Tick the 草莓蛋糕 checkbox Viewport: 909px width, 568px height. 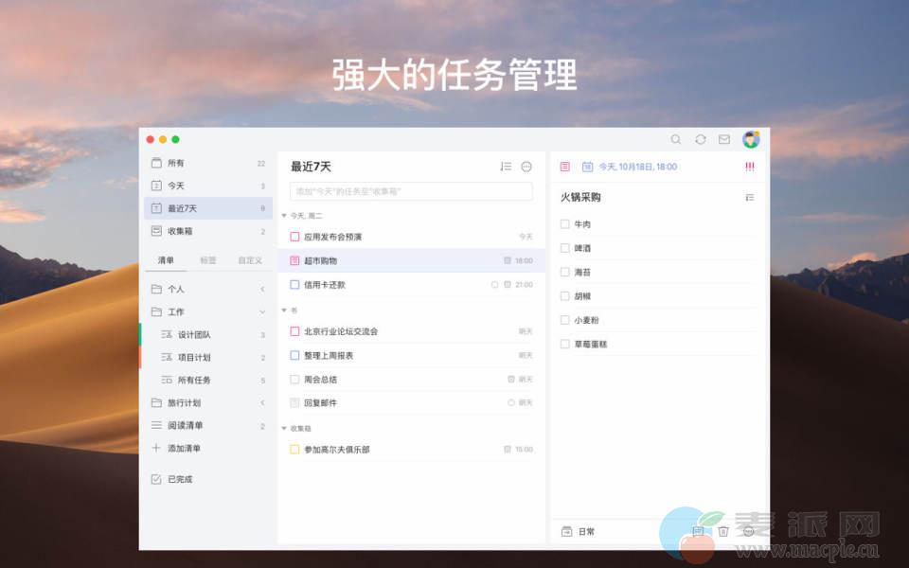(565, 344)
